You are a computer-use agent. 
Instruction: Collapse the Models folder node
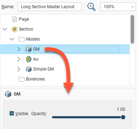(12, 39)
